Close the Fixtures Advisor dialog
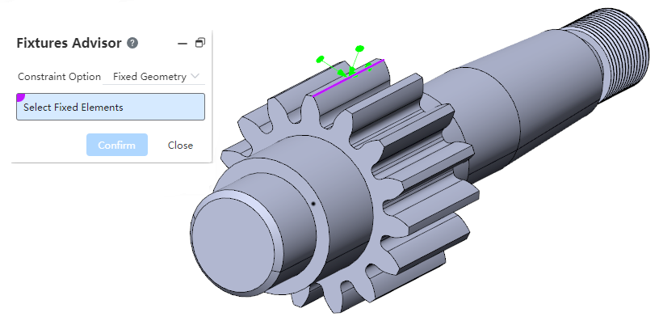 (x=180, y=146)
